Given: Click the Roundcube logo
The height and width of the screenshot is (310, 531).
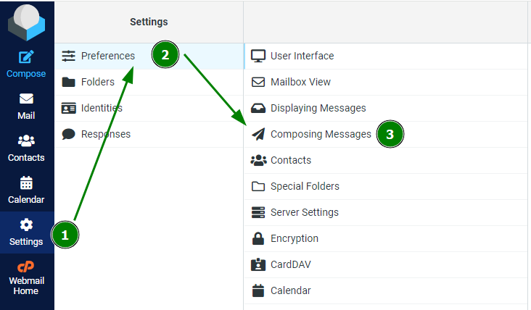Looking at the screenshot, I should coord(26,22).
